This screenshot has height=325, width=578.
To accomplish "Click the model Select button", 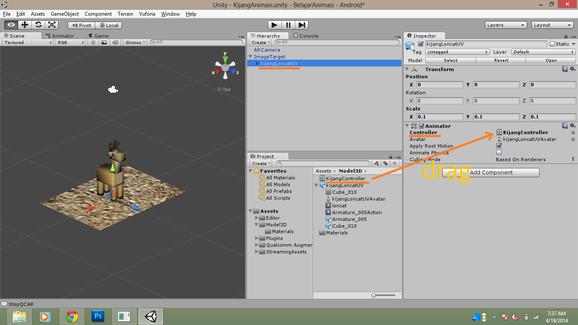I will (451, 61).
